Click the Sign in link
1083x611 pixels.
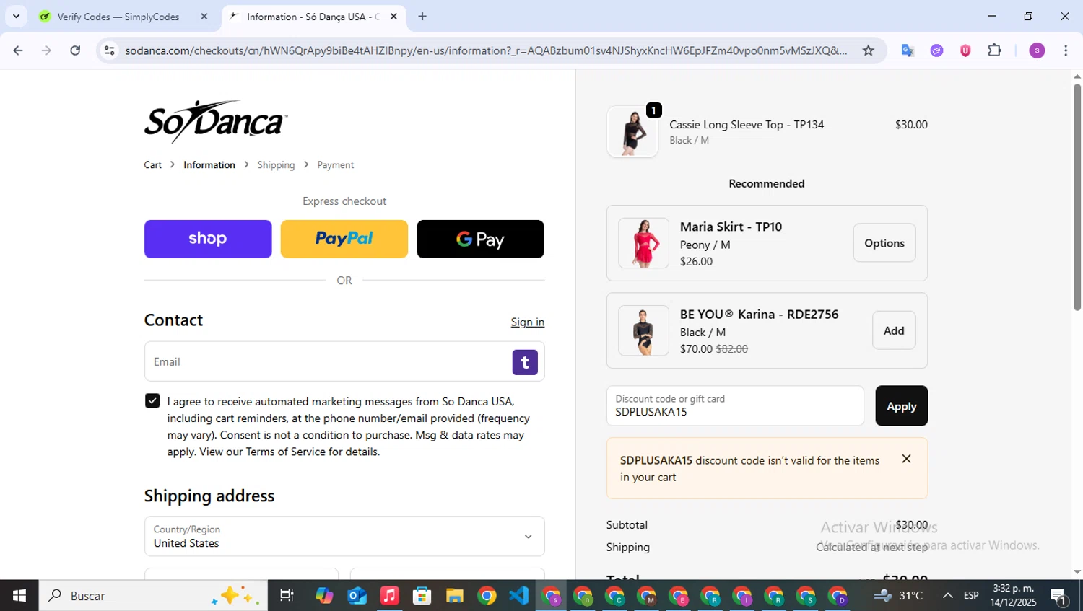[528, 322]
